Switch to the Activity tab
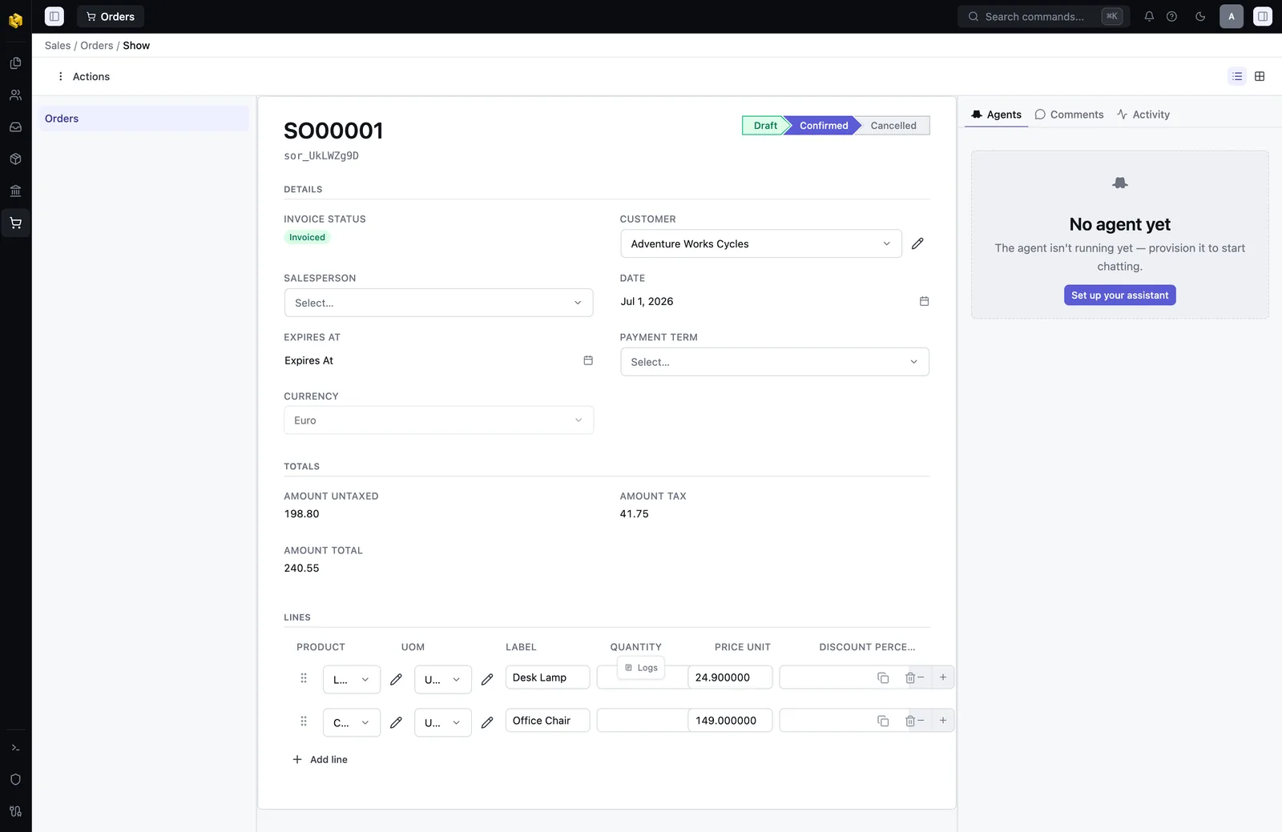 (x=1143, y=115)
